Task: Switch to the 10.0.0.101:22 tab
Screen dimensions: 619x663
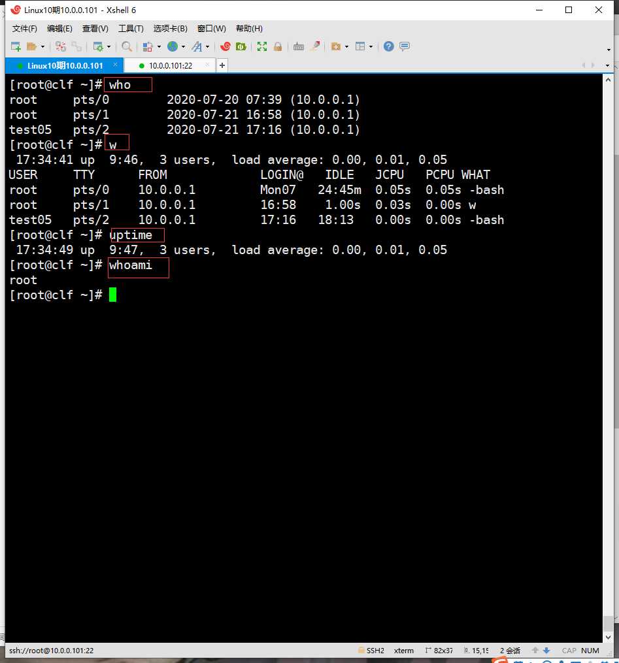Action: pyautogui.click(x=170, y=65)
